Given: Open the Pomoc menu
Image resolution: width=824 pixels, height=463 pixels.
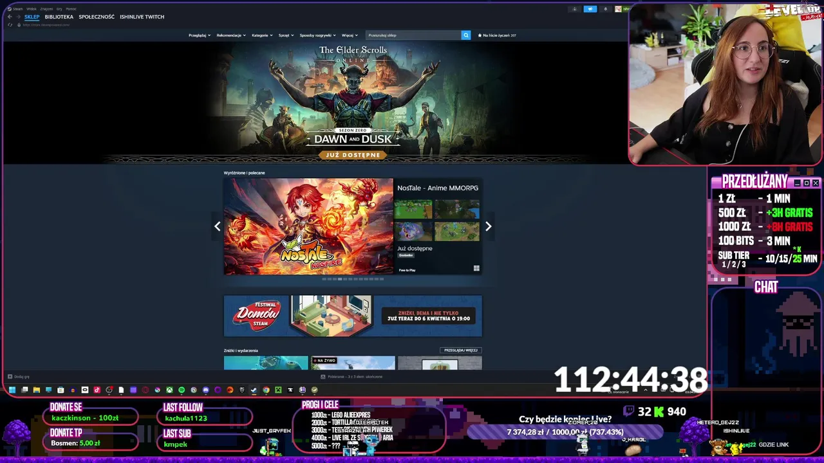Looking at the screenshot, I should [71, 9].
